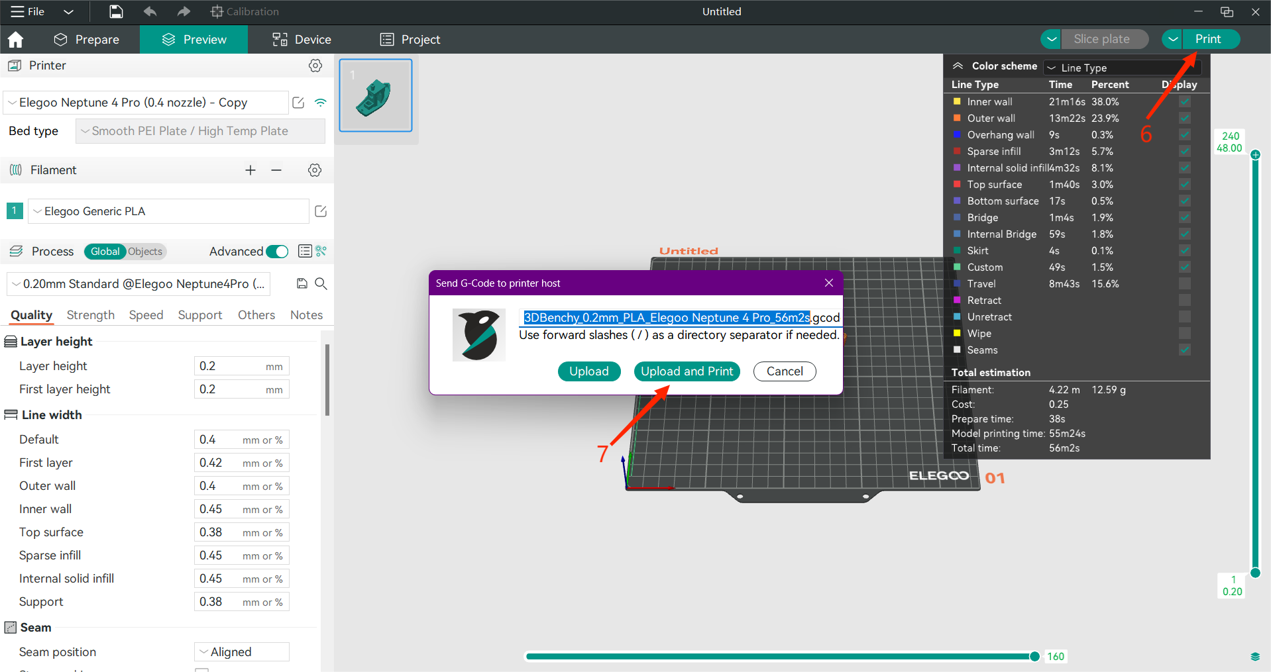Image resolution: width=1271 pixels, height=672 pixels.
Task: Open the Color scheme Line Type dropdown
Action: tap(1121, 68)
